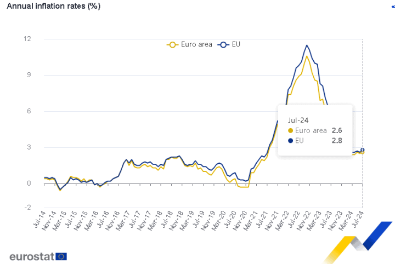Click the Jul-14 label on the x-axis
395x264 pixels.
click(x=39, y=219)
